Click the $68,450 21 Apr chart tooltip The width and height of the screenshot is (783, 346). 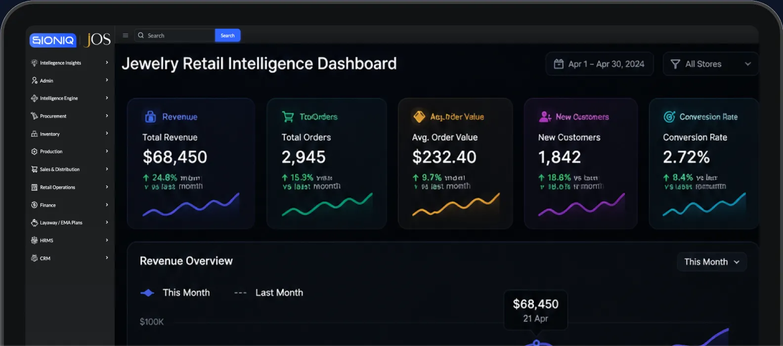point(536,310)
